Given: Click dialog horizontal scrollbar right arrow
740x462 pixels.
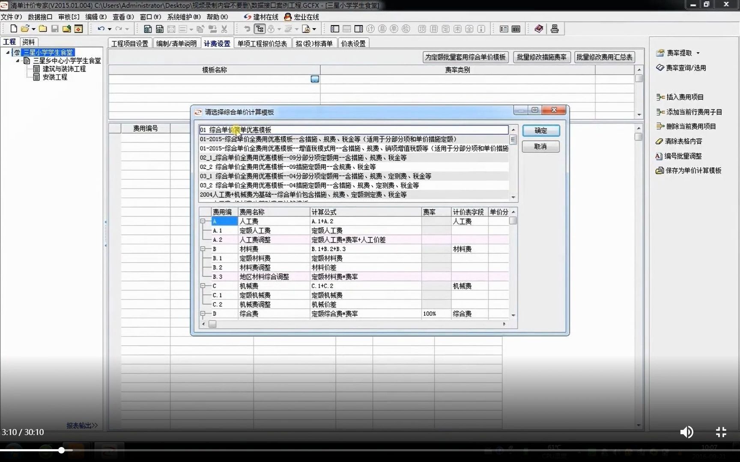Looking at the screenshot, I should click(504, 324).
